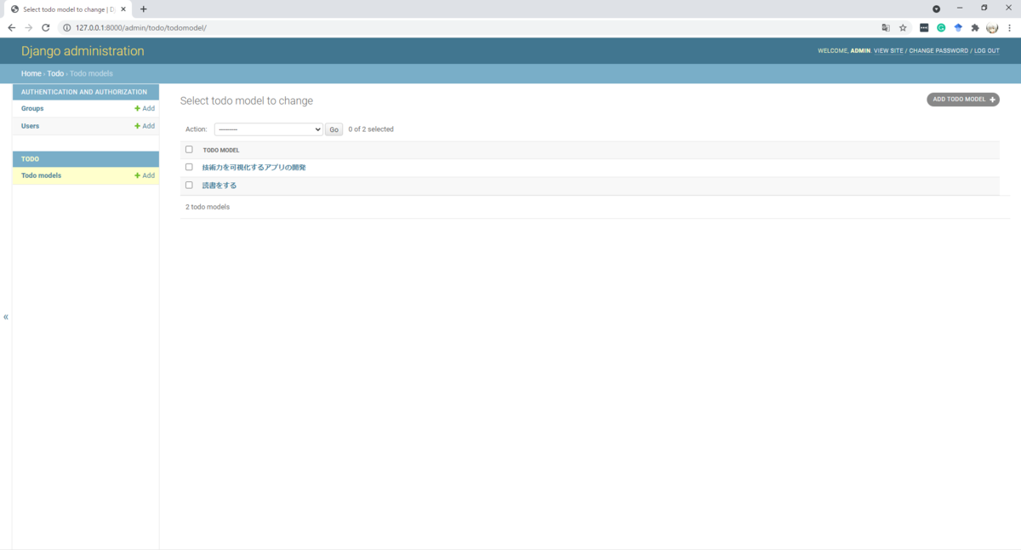Open the 読書をする entry
Screen dimensions: 1021x550
click(x=220, y=186)
